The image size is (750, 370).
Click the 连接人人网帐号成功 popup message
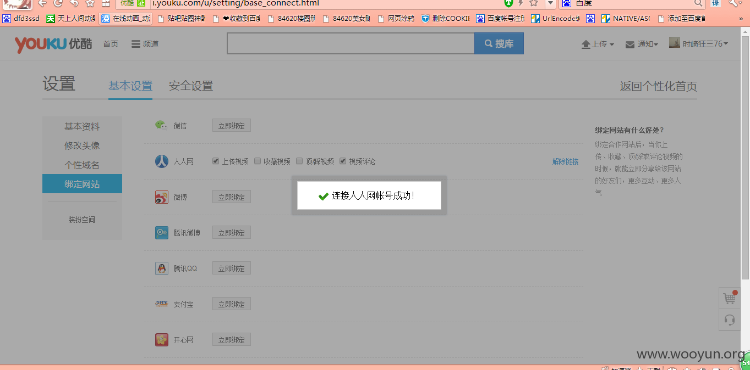coord(369,195)
